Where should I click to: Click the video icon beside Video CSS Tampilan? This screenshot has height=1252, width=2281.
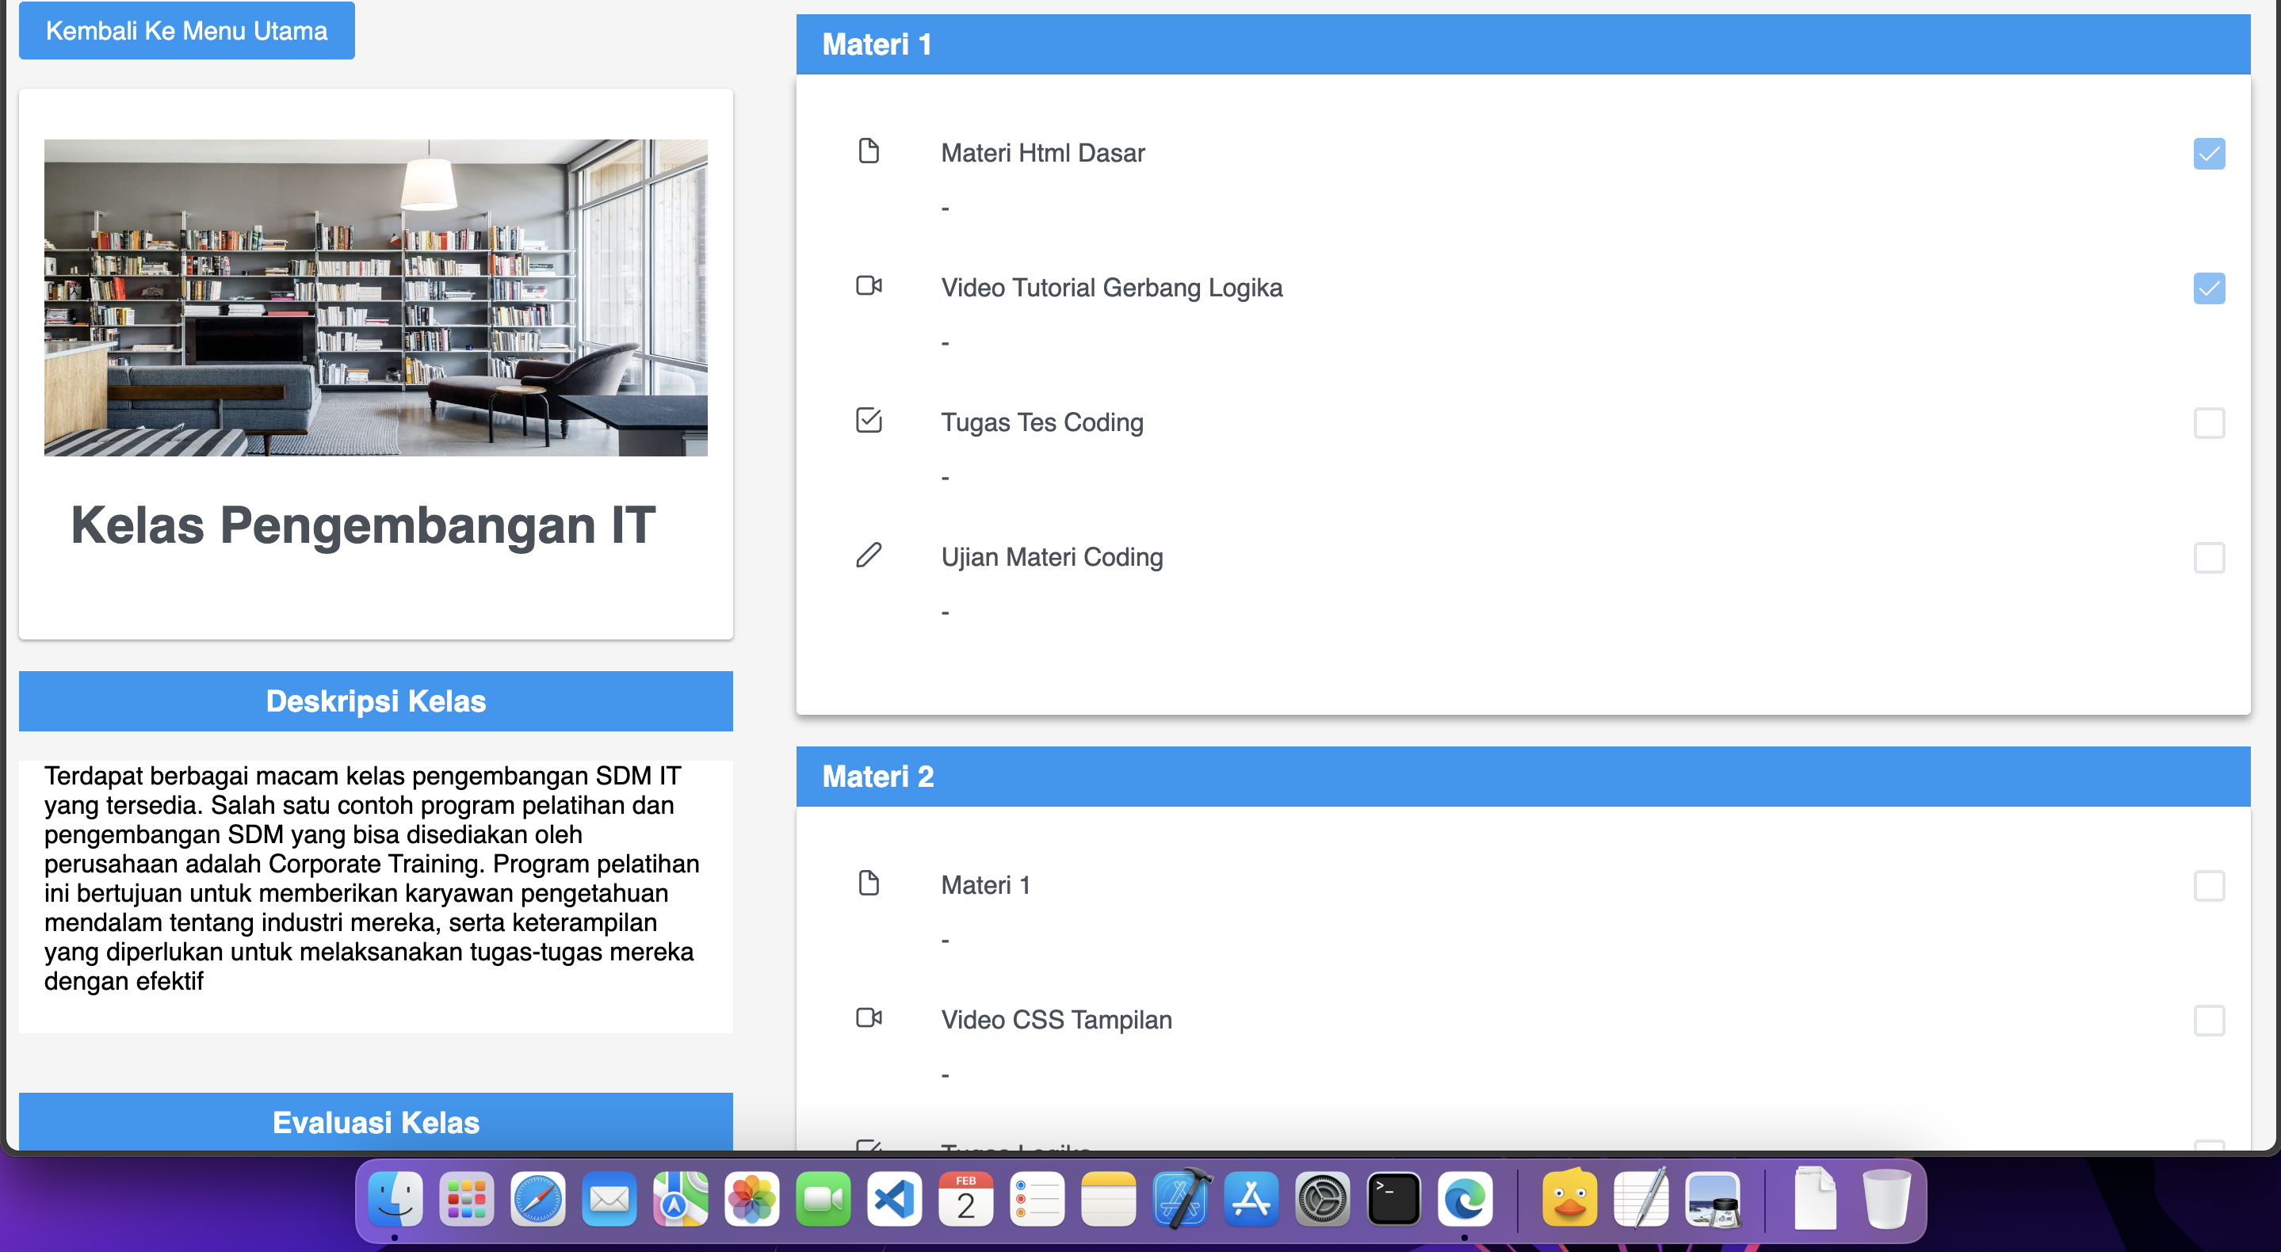point(869,1017)
